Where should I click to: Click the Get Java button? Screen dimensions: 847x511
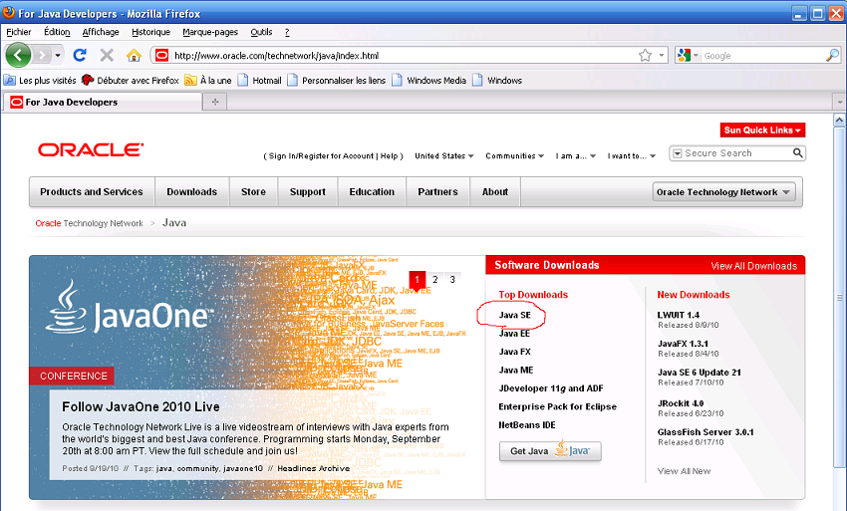coord(550,451)
